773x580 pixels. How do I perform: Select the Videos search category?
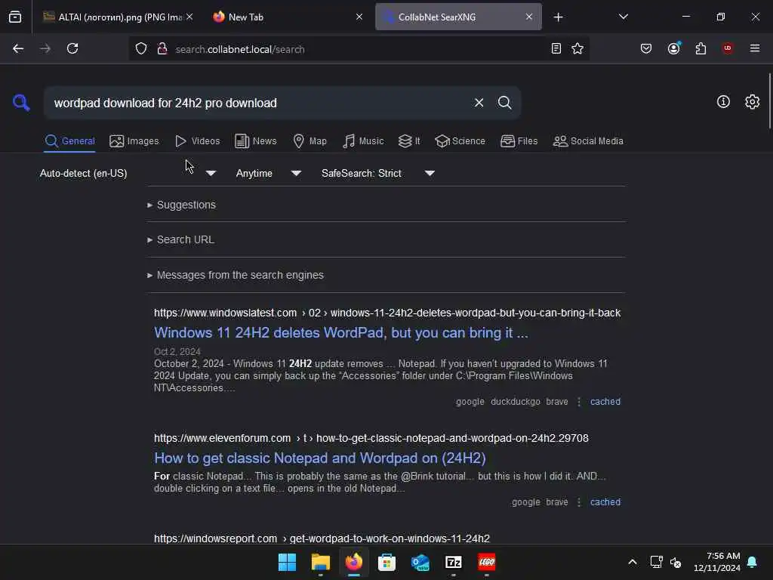click(197, 141)
